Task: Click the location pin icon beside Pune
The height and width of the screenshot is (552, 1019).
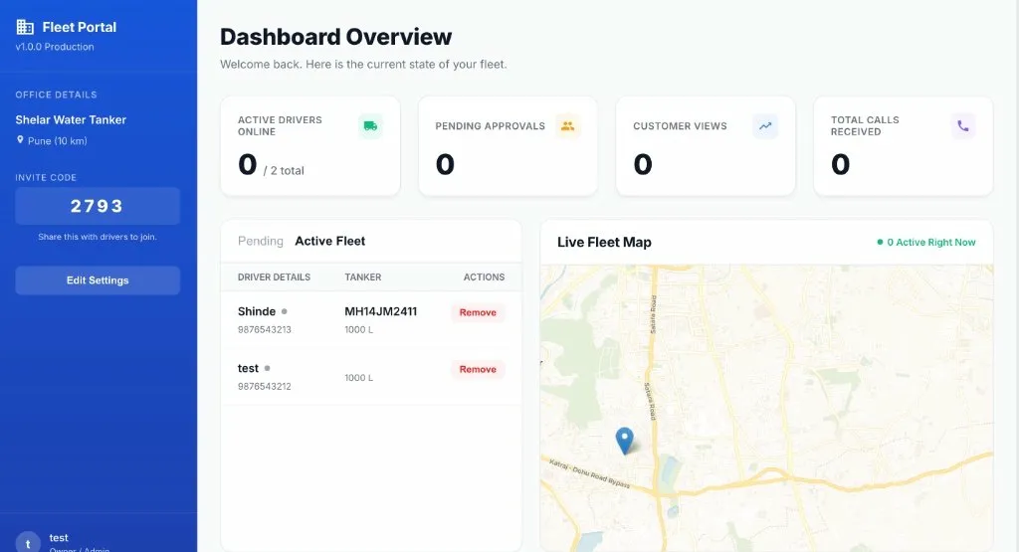Action: (x=20, y=140)
